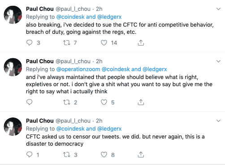Open @operationzoom mention in second tweet
The width and height of the screenshot is (225, 165).
coord(78,69)
